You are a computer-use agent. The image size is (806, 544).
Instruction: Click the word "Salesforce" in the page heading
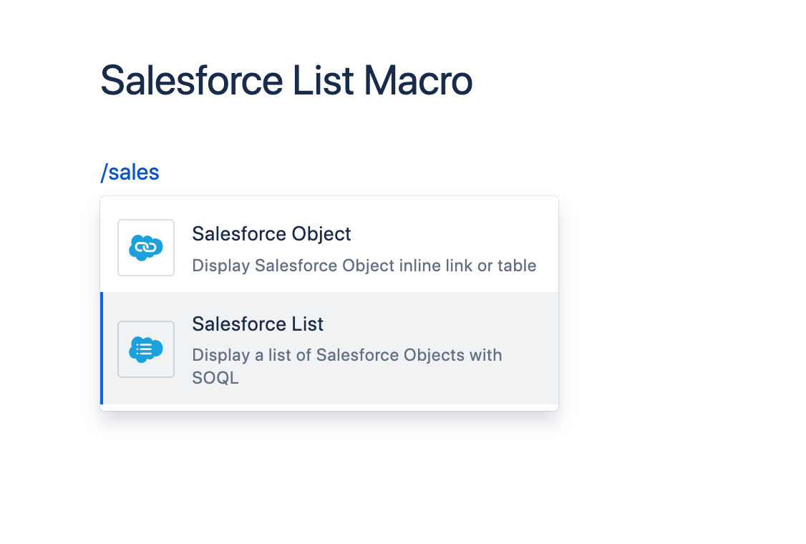pos(193,80)
